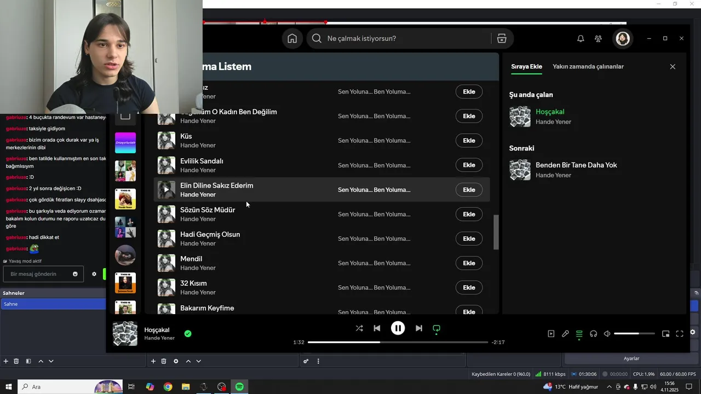The width and height of the screenshot is (701, 394).
Task: Click 'Hoşçakal' album art in player bar
Action: (x=125, y=334)
